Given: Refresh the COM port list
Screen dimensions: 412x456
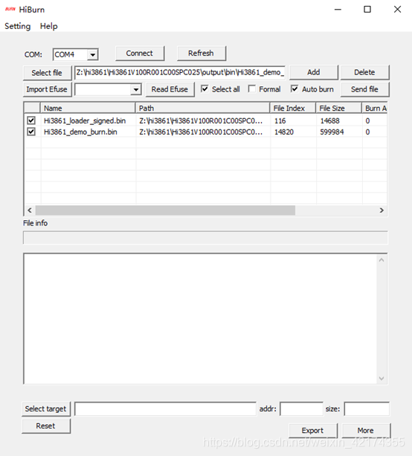Looking at the screenshot, I should tap(201, 54).
